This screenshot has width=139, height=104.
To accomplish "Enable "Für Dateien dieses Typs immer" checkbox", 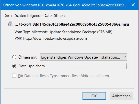I will point(14,76).
